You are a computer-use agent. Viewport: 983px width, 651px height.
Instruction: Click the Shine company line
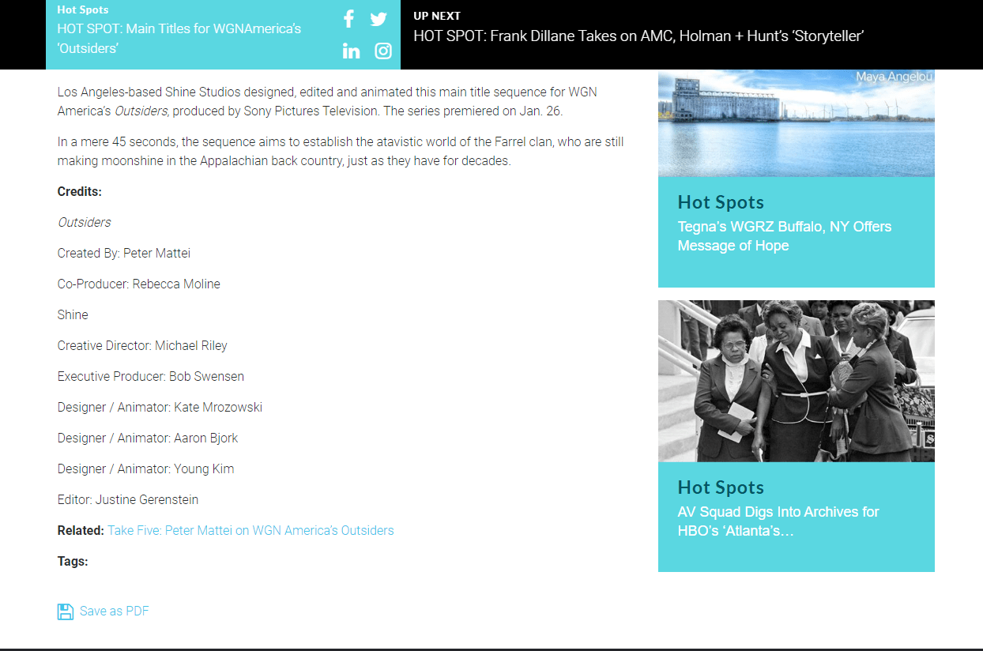(x=73, y=314)
